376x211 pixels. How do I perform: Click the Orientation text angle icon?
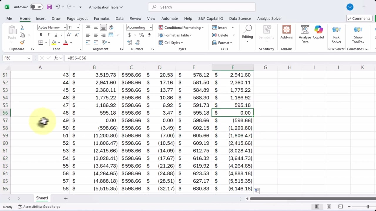point(104,42)
